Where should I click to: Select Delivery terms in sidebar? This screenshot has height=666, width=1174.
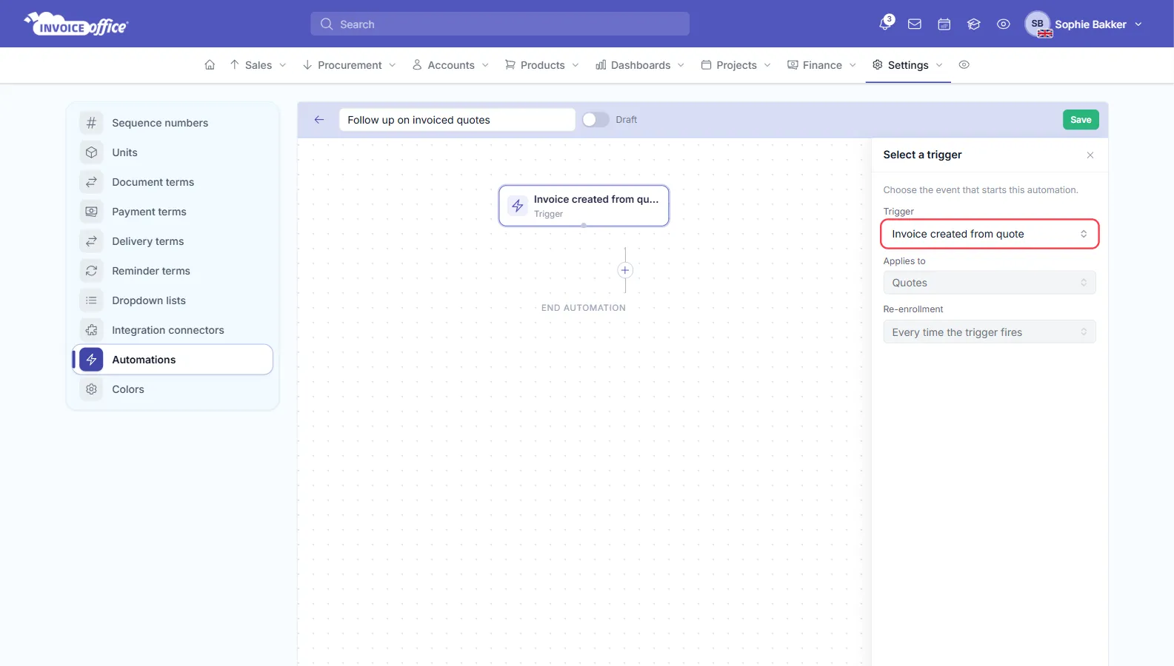(x=173, y=240)
